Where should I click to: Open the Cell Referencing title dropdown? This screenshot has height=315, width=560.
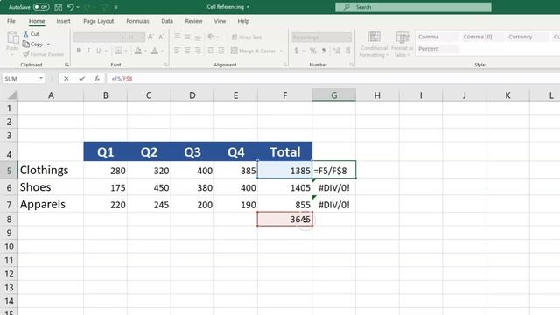[x=248, y=7]
